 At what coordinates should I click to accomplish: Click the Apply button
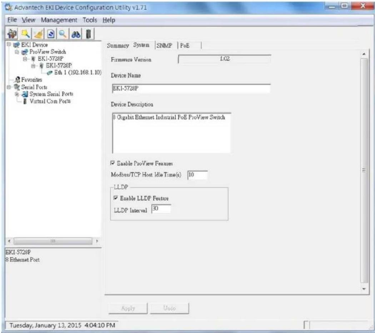(x=128, y=308)
